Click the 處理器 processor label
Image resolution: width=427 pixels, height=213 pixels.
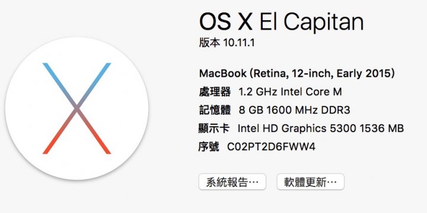pyautogui.click(x=215, y=92)
